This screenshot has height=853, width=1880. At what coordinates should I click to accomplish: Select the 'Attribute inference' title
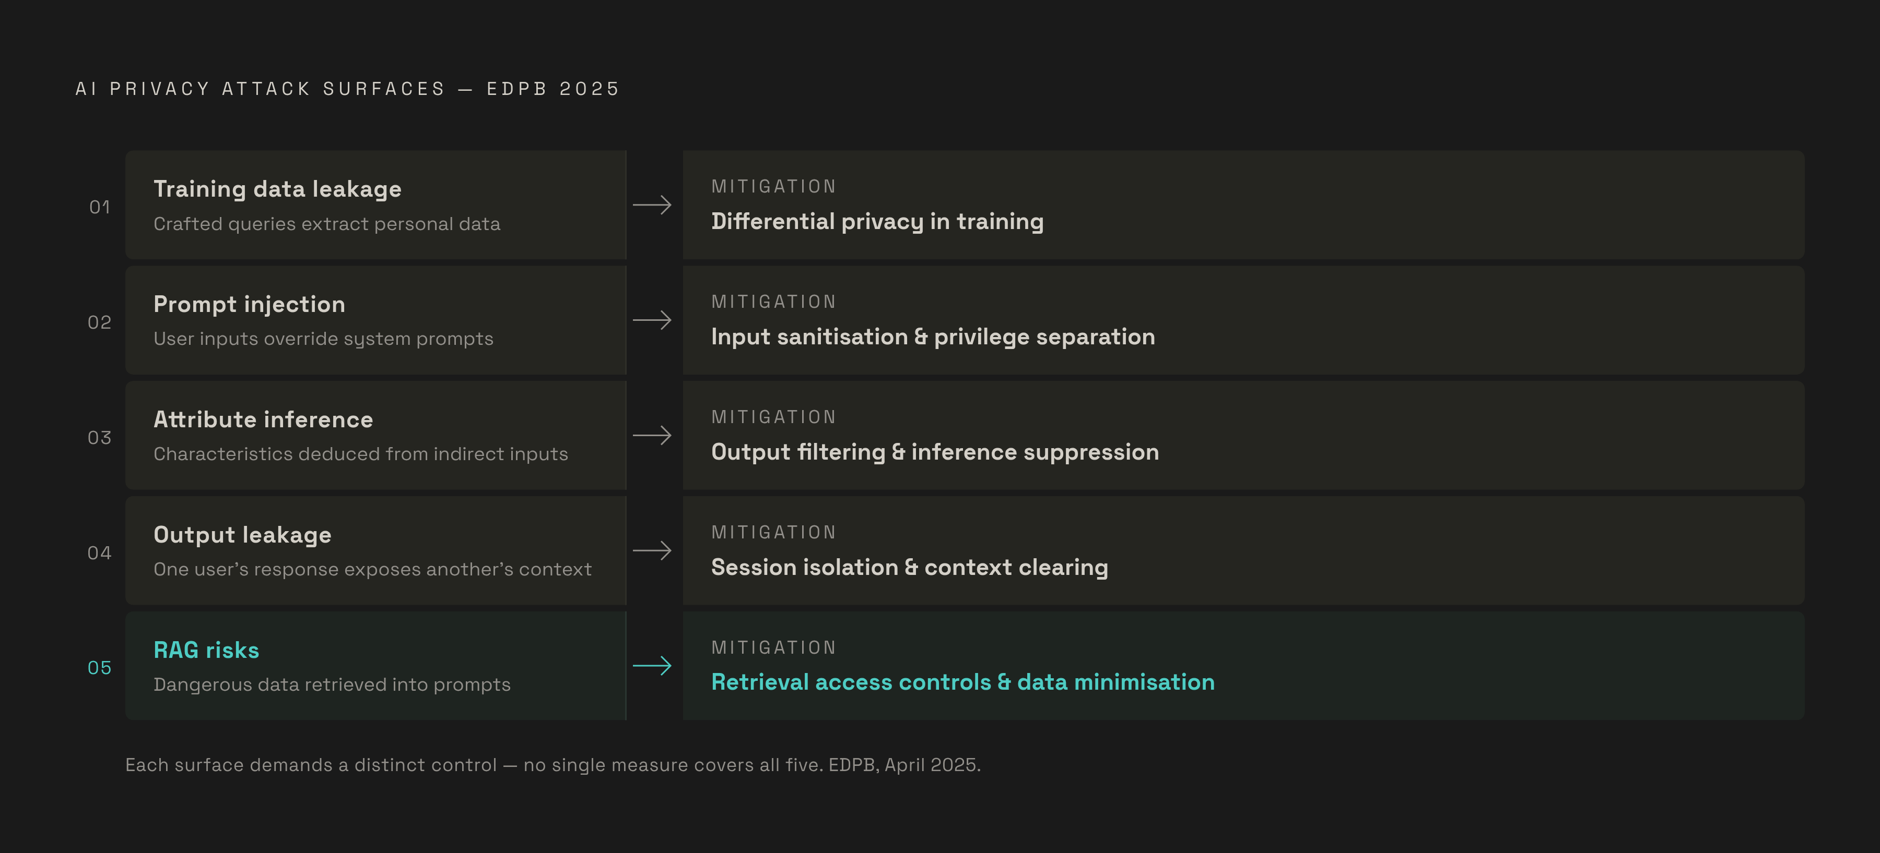coord(264,420)
